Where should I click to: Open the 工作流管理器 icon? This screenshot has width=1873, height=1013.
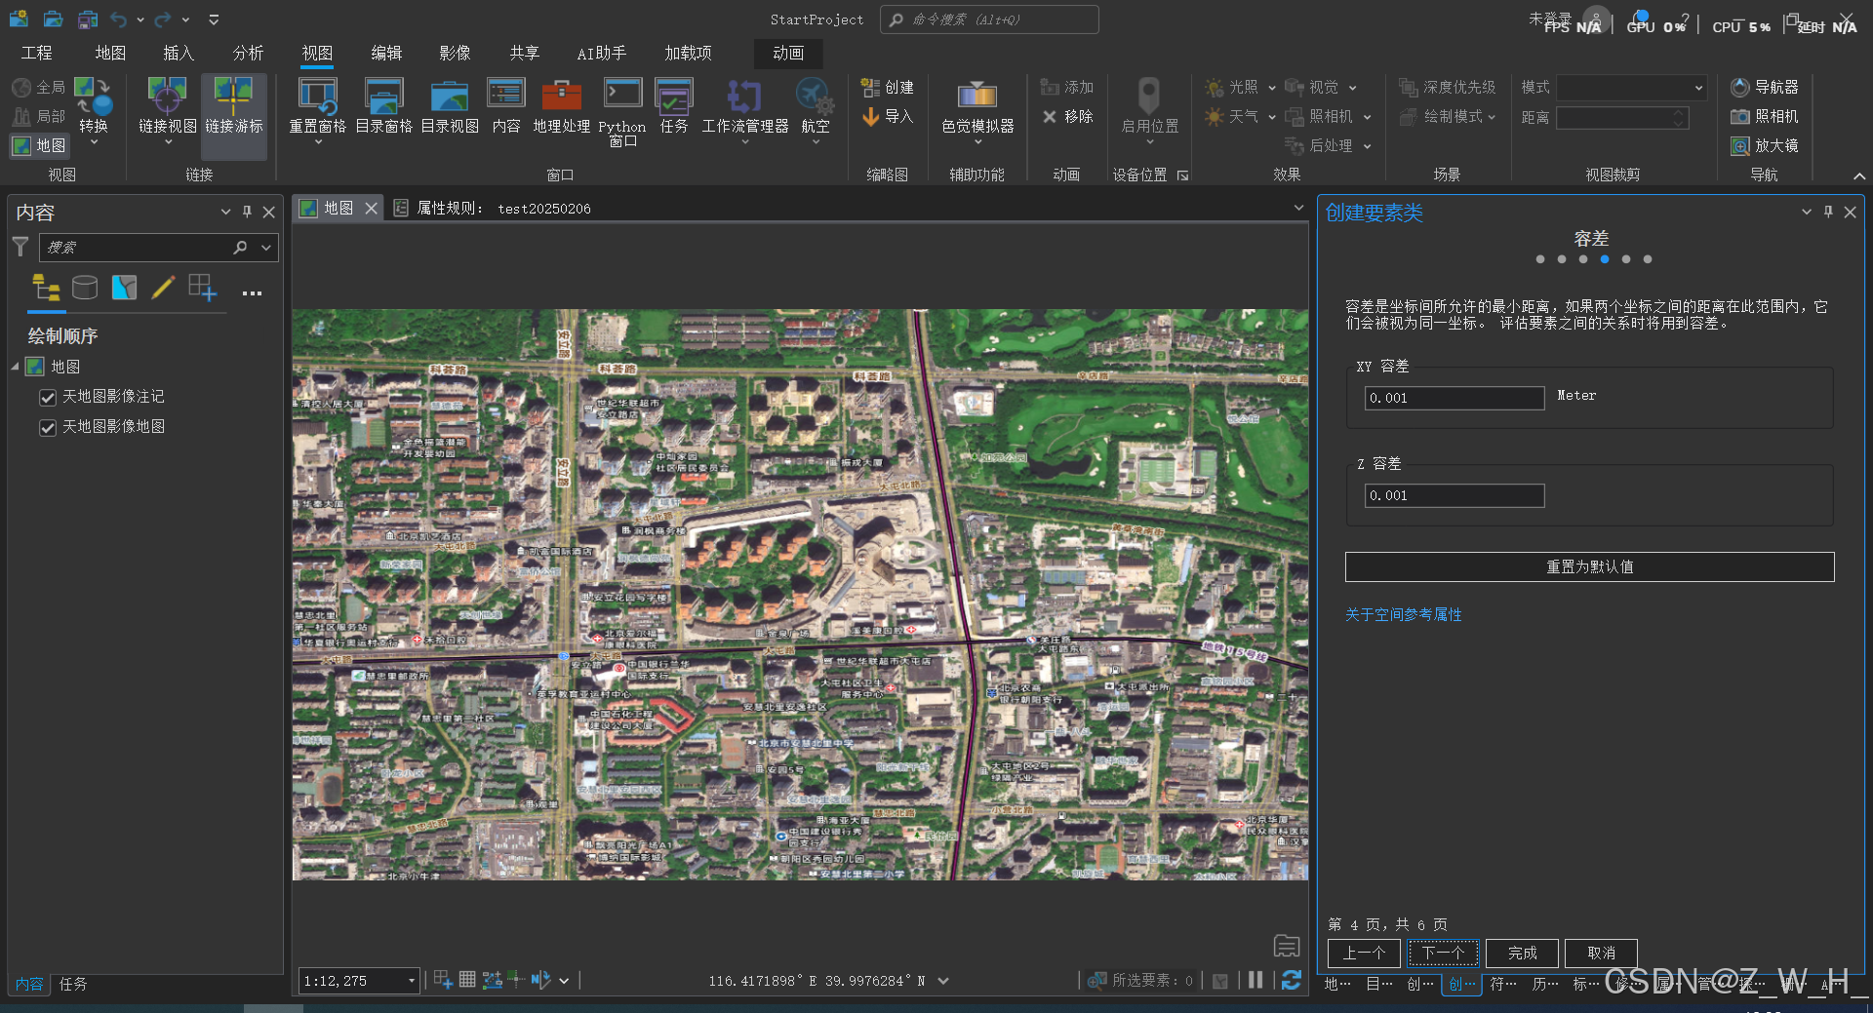tap(744, 97)
